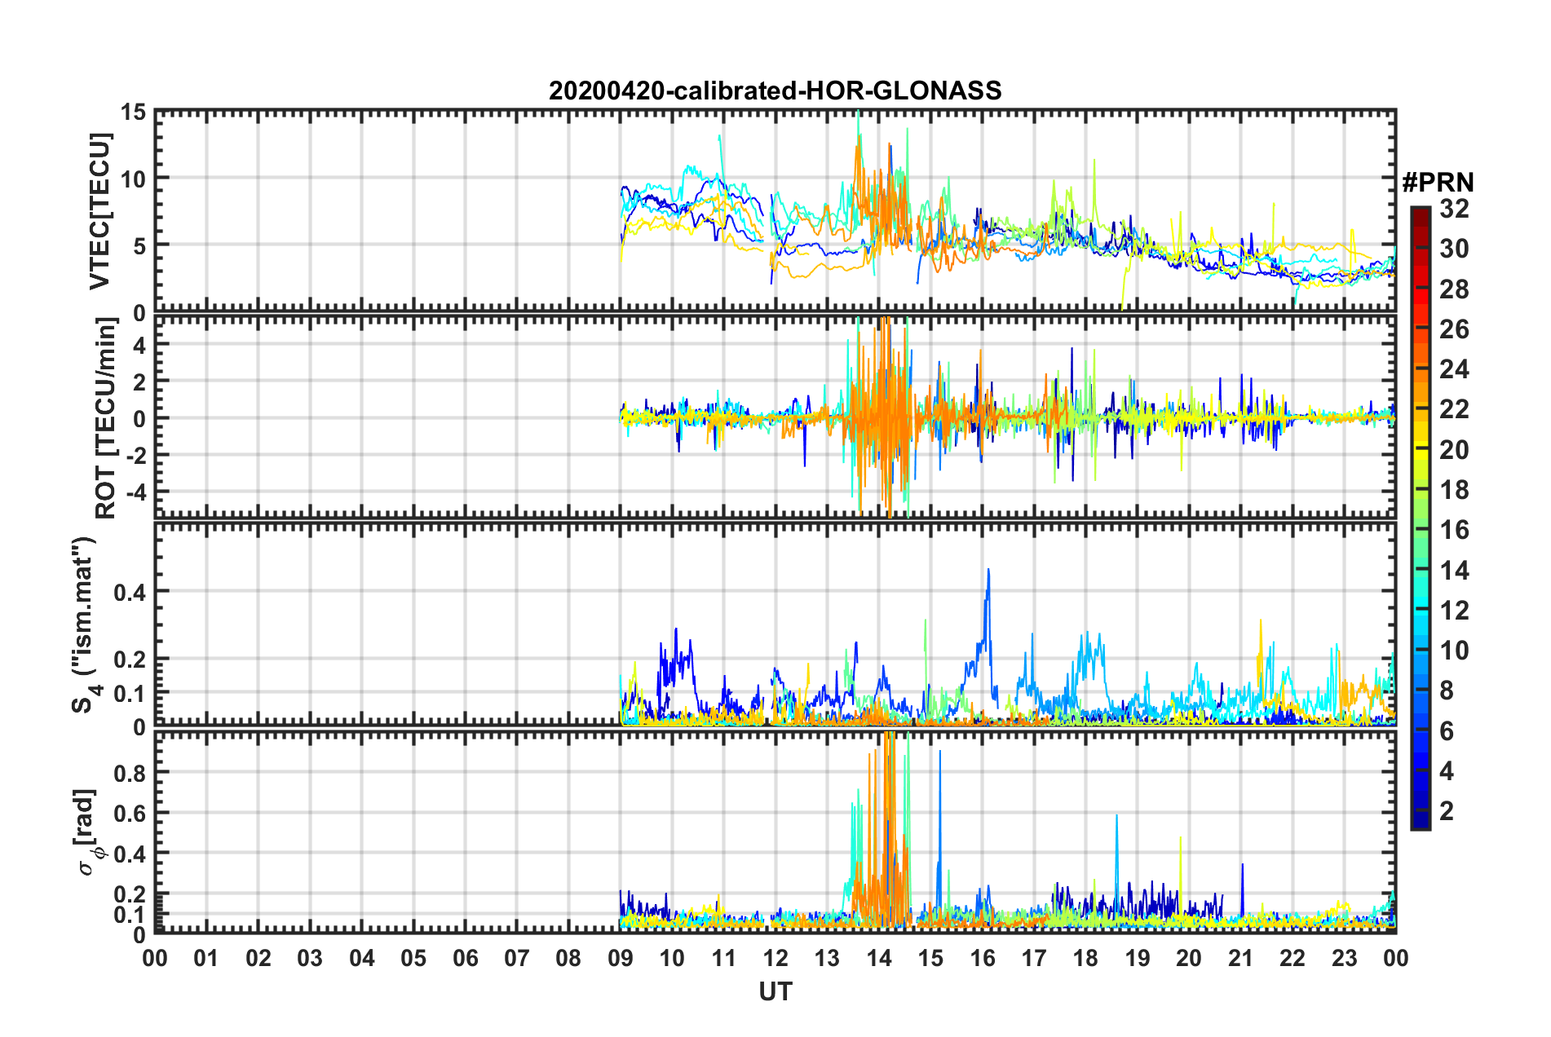The image size is (1551, 1037).
Task: Click the ROT [TECU/min] axis label
Action: point(105,418)
